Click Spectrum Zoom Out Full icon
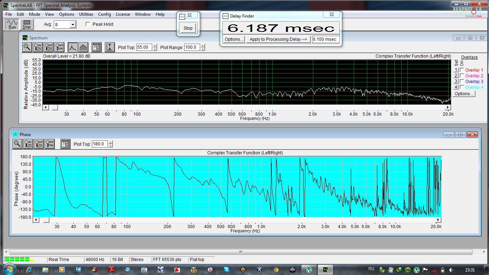Image resolution: width=489 pixels, height=275 pixels. pos(59,47)
